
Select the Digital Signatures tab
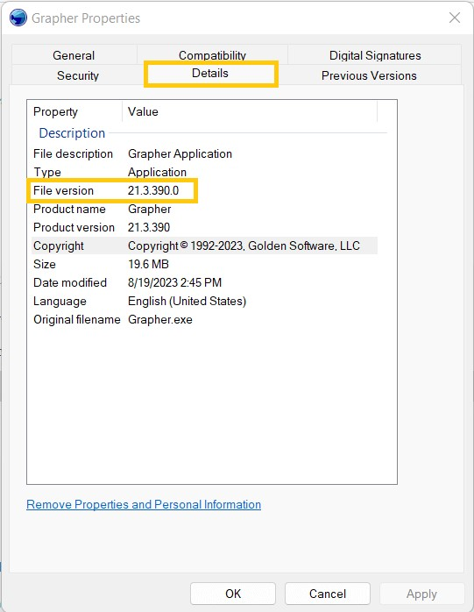point(375,55)
